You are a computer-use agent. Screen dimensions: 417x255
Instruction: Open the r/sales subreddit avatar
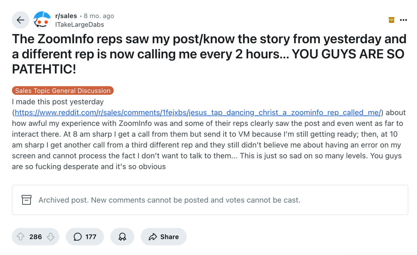[x=42, y=20]
